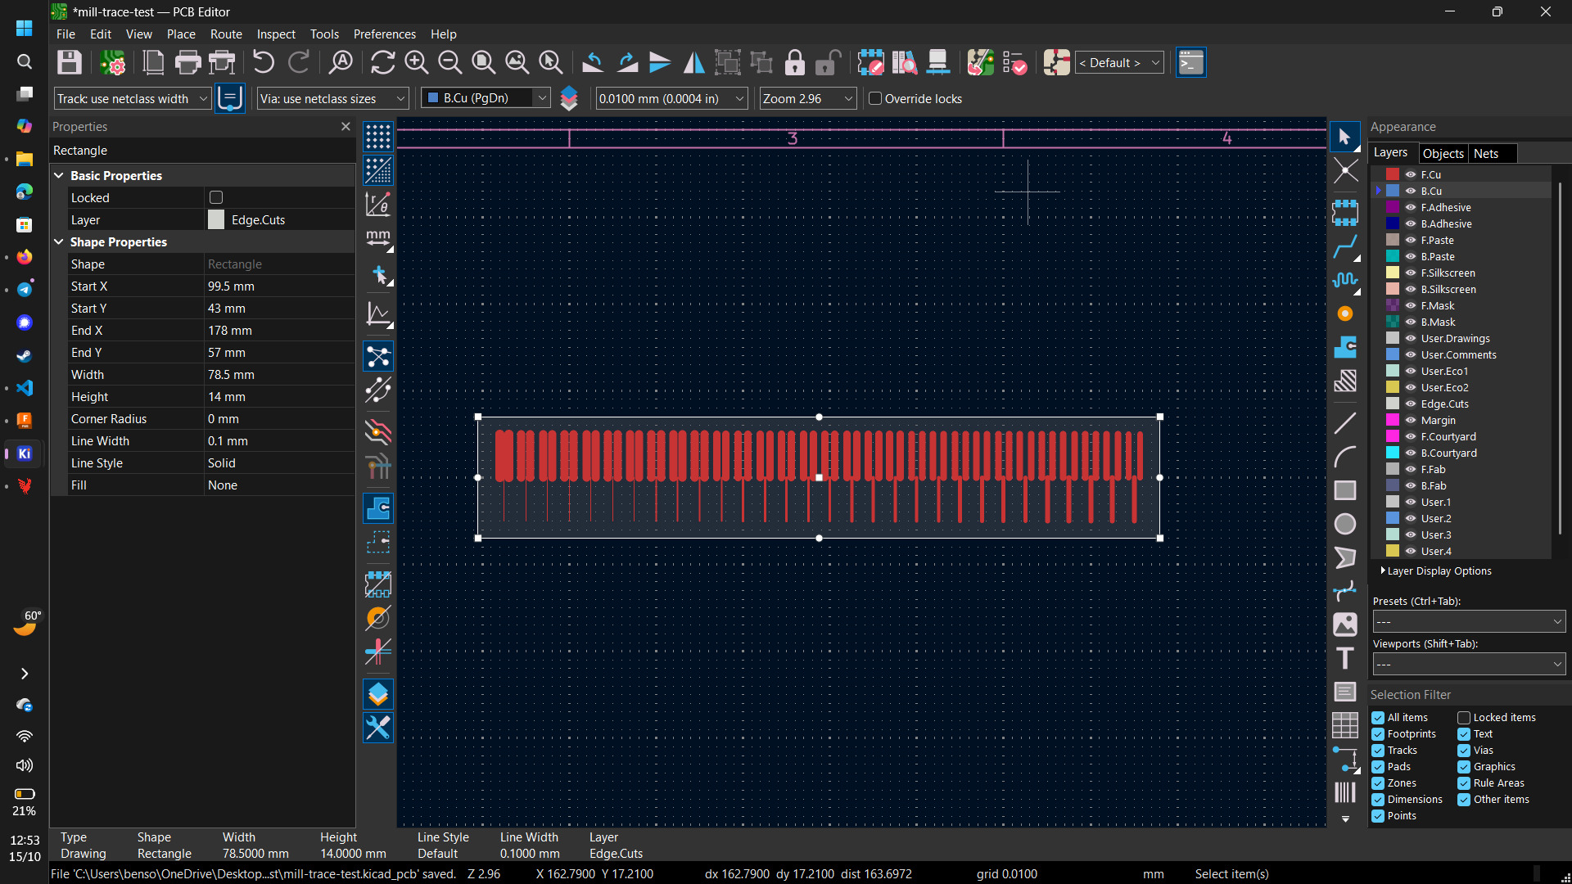Screen dimensions: 1572x884
Task: Click the Undo arrow icon
Action: tap(263, 62)
